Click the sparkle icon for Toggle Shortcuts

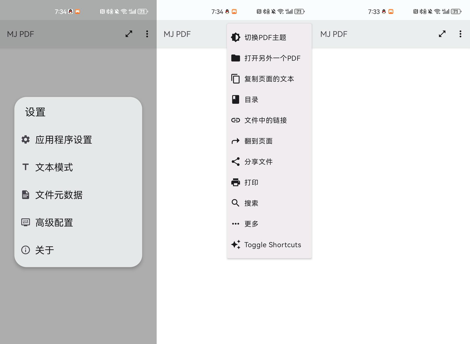pos(236,244)
